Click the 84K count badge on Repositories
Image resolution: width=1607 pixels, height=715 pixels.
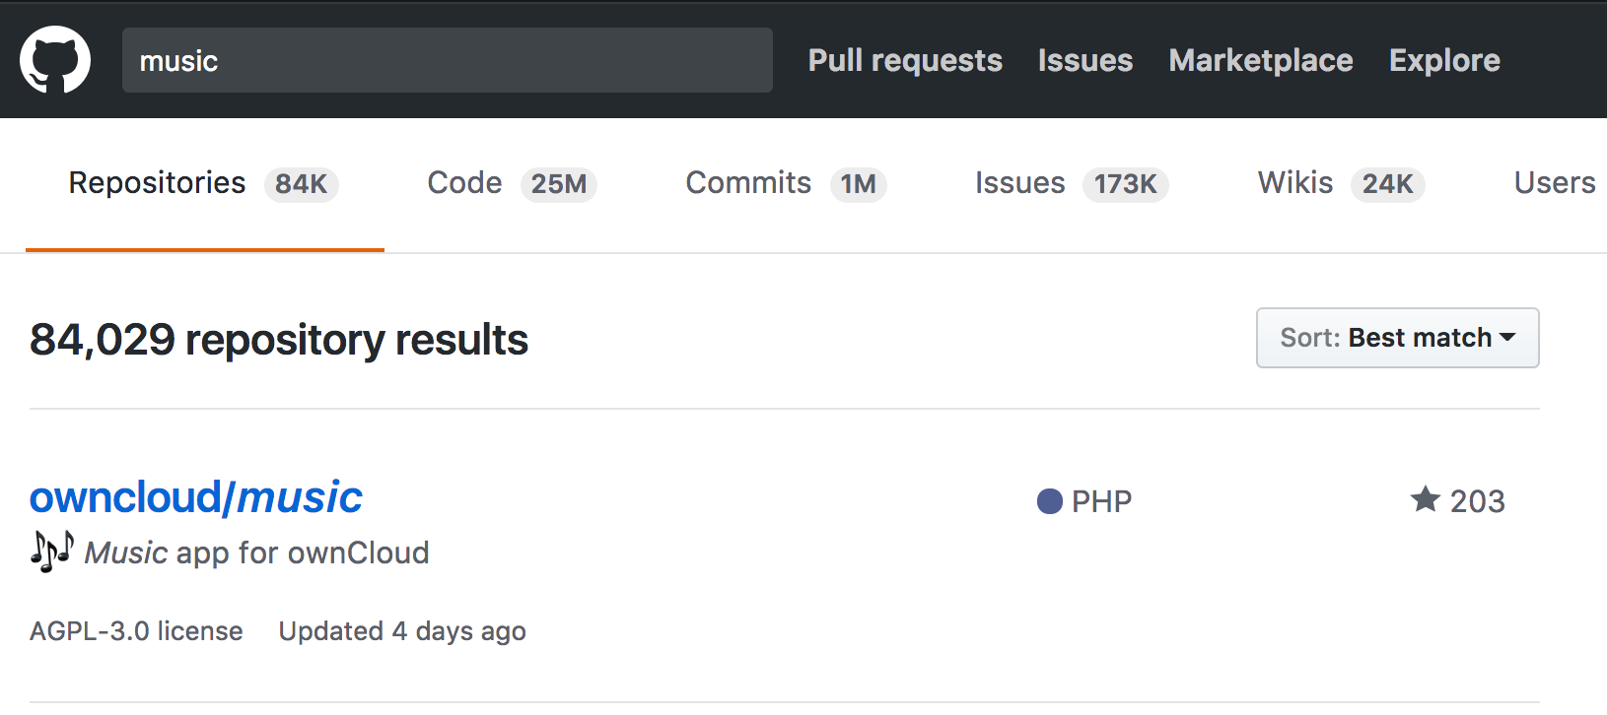coord(301,184)
